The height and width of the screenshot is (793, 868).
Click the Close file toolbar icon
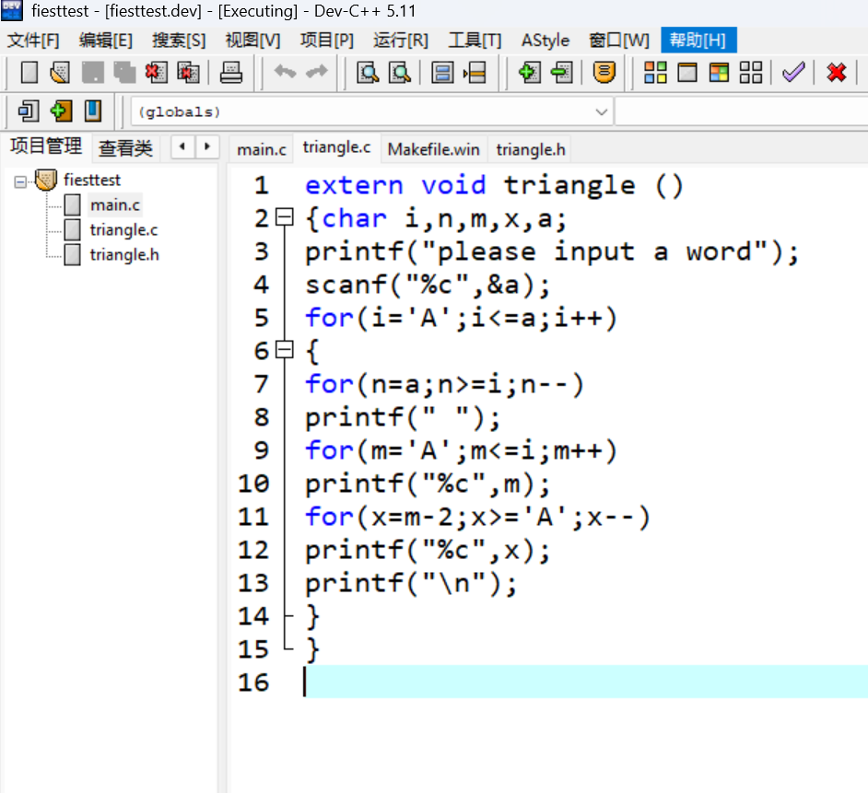tap(156, 73)
